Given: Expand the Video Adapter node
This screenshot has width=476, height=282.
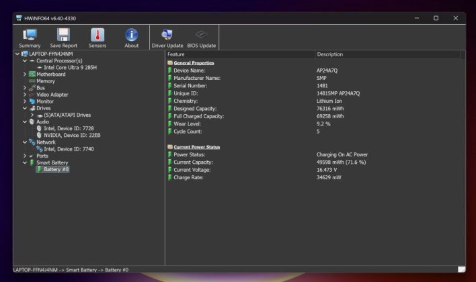Looking at the screenshot, I should pyautogui.click(x=25, y=95).
